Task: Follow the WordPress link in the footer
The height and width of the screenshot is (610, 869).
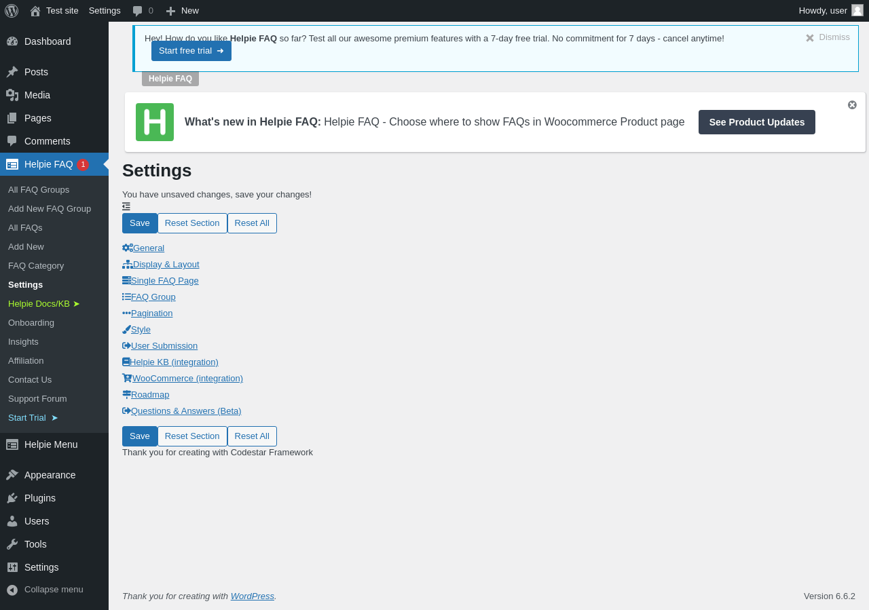Action: pyautogui.click(x=253, y=596)
